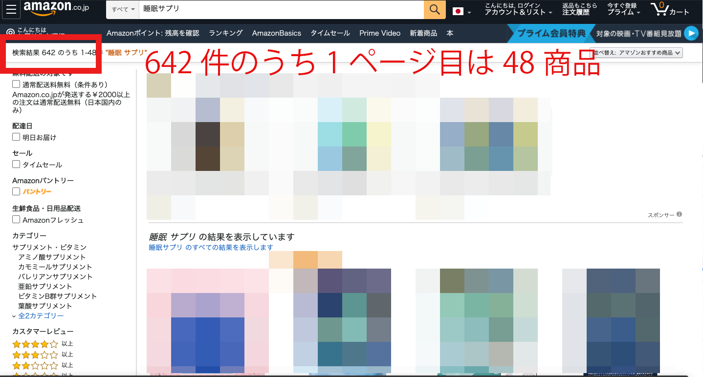This screenshot has height=377, width=703.
Task: Click 睡眠サプリ のすべての結果を表示します link
Action: point(211,248)
